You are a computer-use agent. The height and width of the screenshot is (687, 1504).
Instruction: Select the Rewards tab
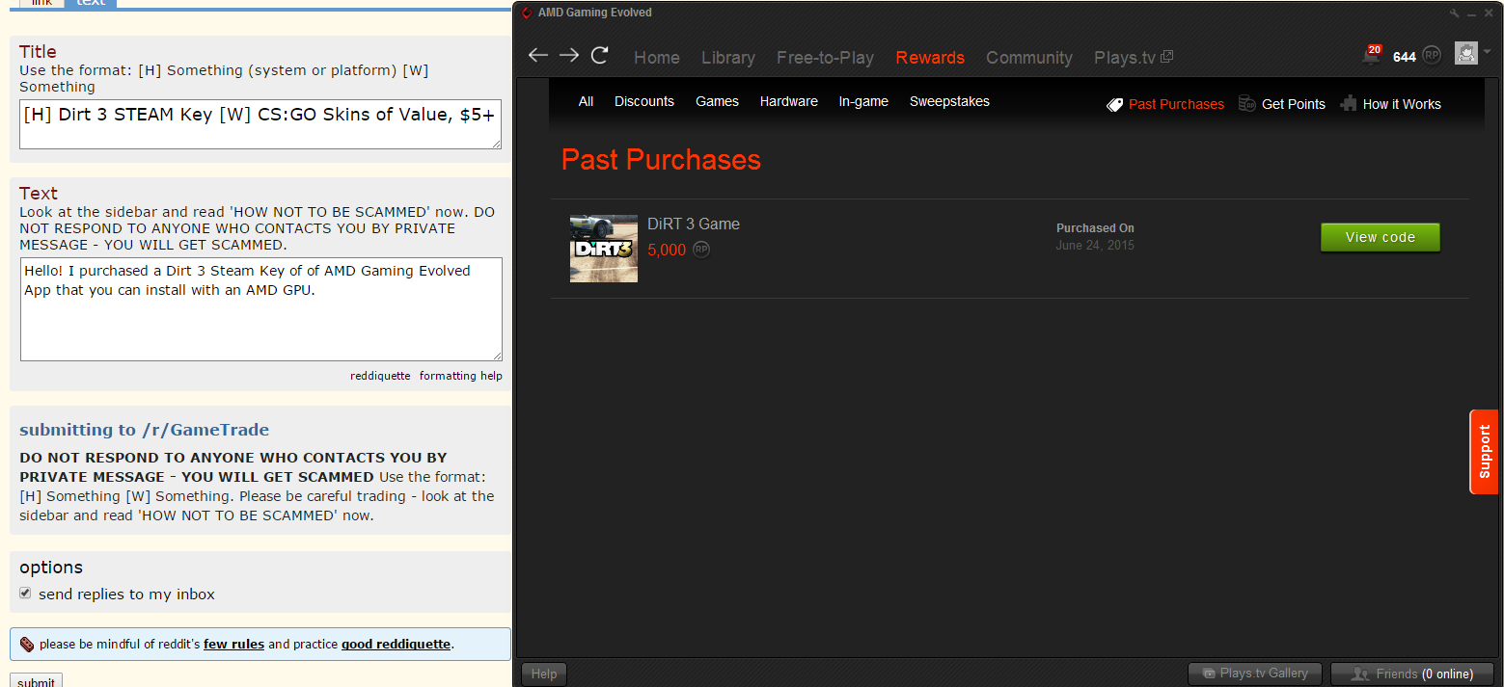[x=930, y=58]
